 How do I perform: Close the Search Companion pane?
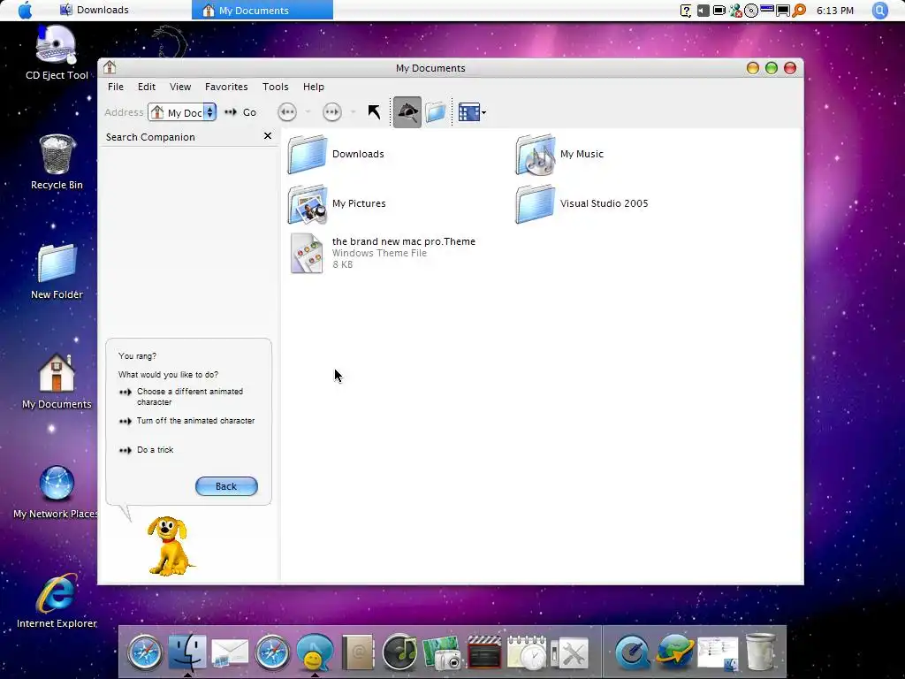point(267,135)
